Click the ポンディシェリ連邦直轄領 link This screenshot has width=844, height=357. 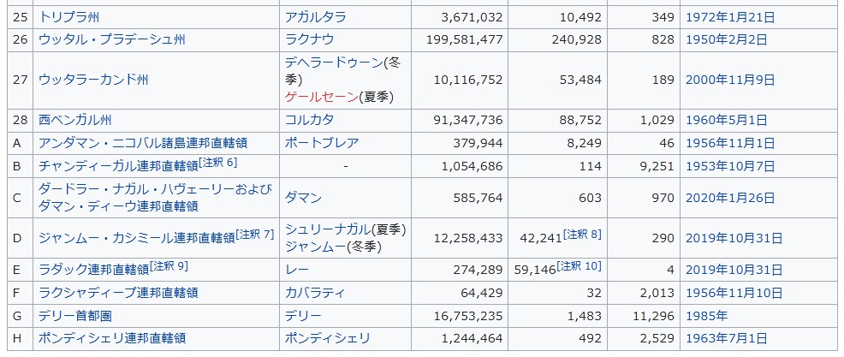[x=118, y=339]
